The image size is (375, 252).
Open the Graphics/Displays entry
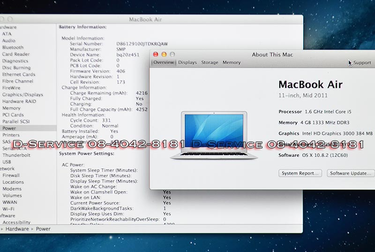point(22,94)
